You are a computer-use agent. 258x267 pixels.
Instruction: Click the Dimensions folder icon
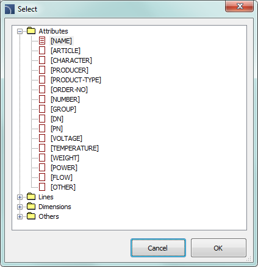pyautogui.click(x=31, y=206)
